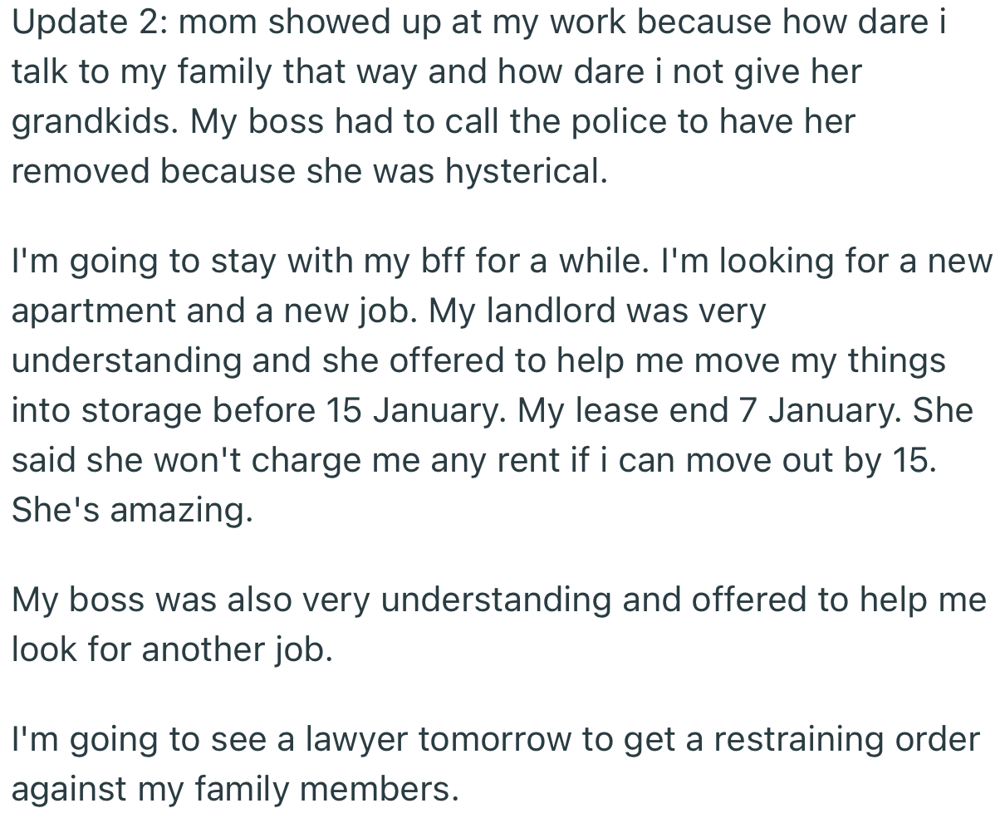Click the sentence 'She's amazing.'
The image size is (1005, 813).
point(131,510)
